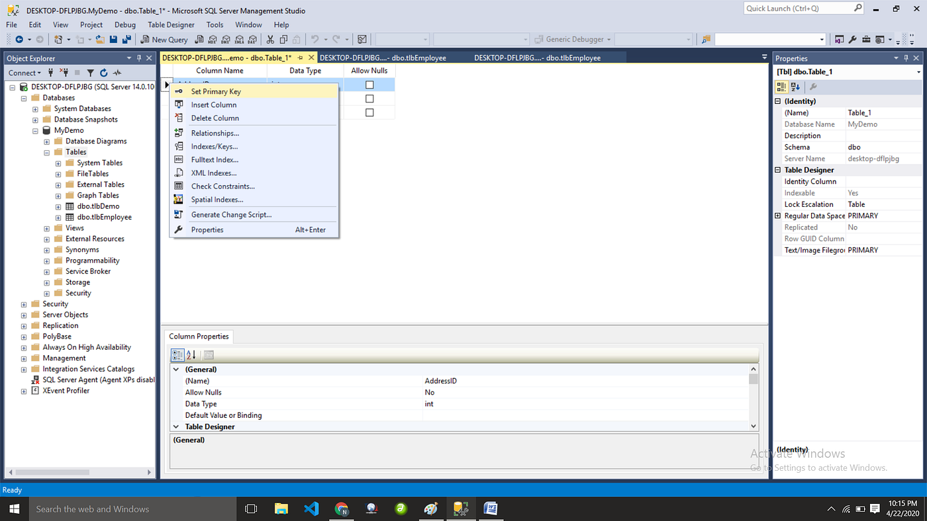Refresh the Object Explorer
This screenshot has height=521, width=927.
[x=104, y=73]
